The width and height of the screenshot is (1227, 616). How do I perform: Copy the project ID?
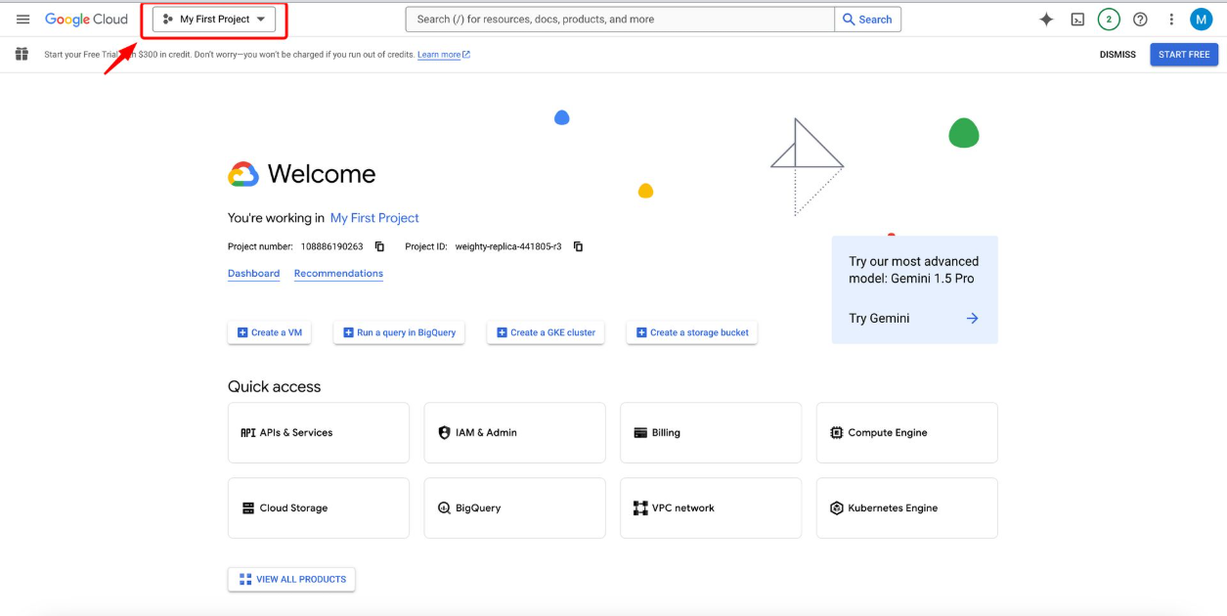(578, 246)
